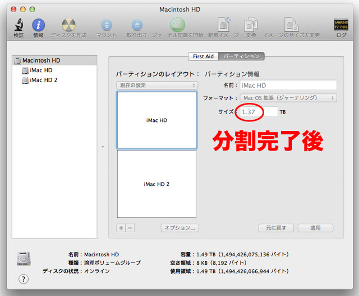Select iMac HD 2 in sidebar
Image resolution: width=359 pixels, height=296 pixels.
(x=43, y=81)
